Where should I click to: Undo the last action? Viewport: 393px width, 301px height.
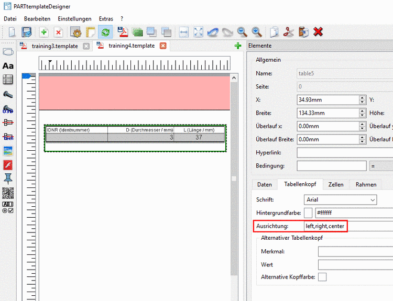point(213,32)
